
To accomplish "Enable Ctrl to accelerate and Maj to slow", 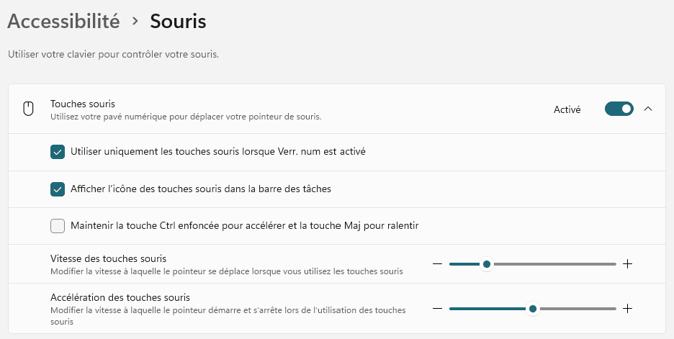I will [58, 226].
